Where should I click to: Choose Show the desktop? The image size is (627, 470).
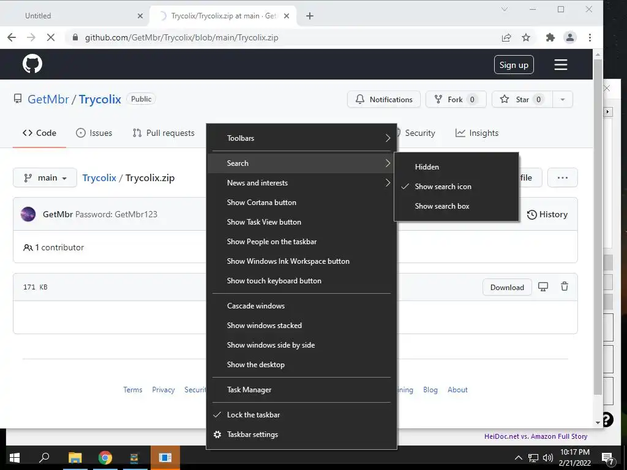(301, 365)
